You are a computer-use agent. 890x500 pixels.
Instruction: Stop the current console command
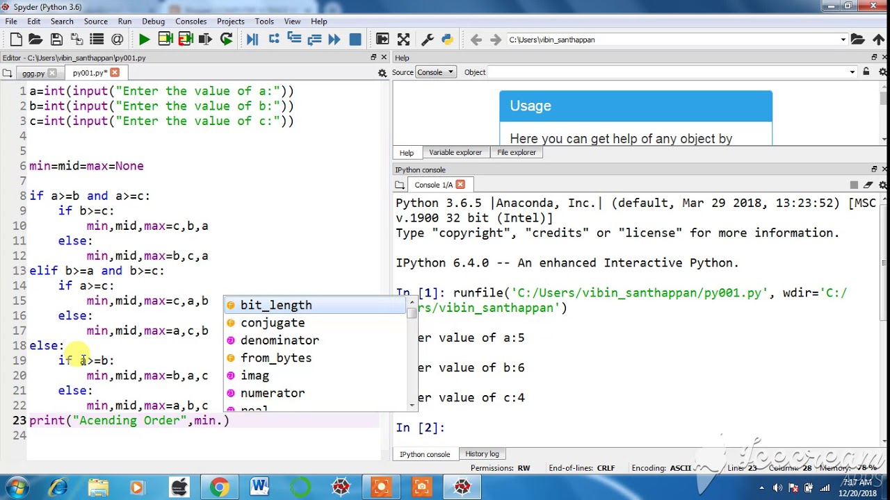pyautogui.click(x=854, y=185)
